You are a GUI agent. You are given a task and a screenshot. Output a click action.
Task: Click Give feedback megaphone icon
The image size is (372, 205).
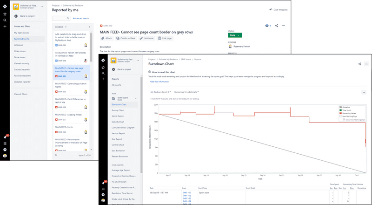(271, 9)
